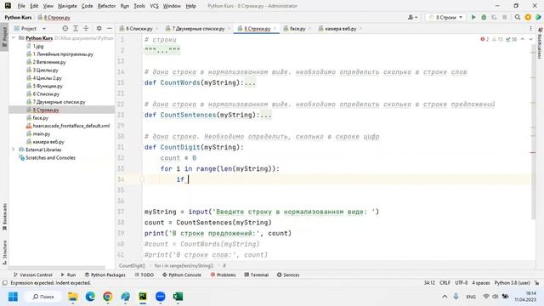Open the Terminal tool window
Image resolution: width=544 pixels, height=306 pixels.
[257, 275]
